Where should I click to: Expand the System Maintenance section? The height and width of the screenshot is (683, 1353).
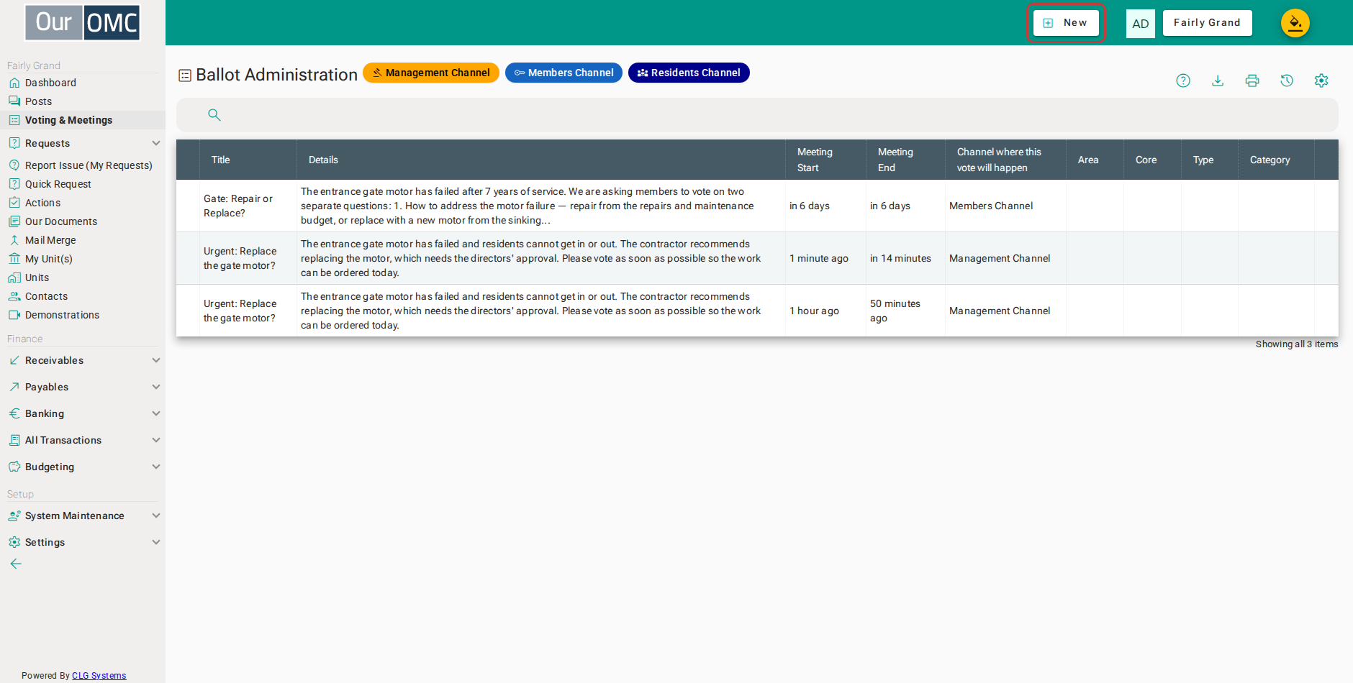pos(83,515)
